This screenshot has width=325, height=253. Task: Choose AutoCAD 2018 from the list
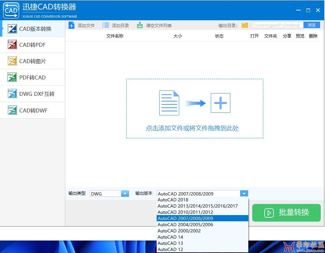[x=202, y=200]
